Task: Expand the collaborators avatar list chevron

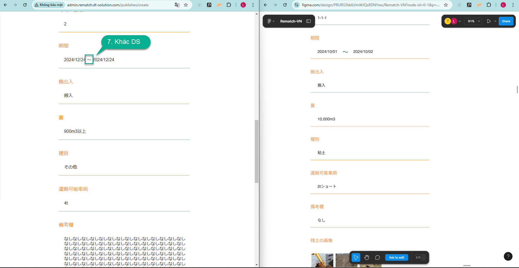Action: 460,21
